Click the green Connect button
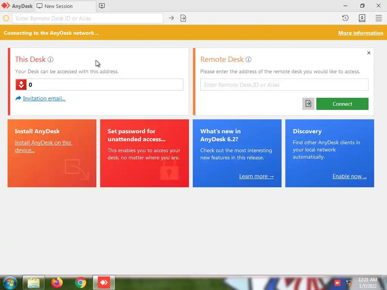 342,104
